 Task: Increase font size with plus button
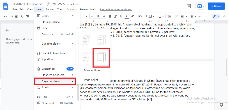click(104, 16)
